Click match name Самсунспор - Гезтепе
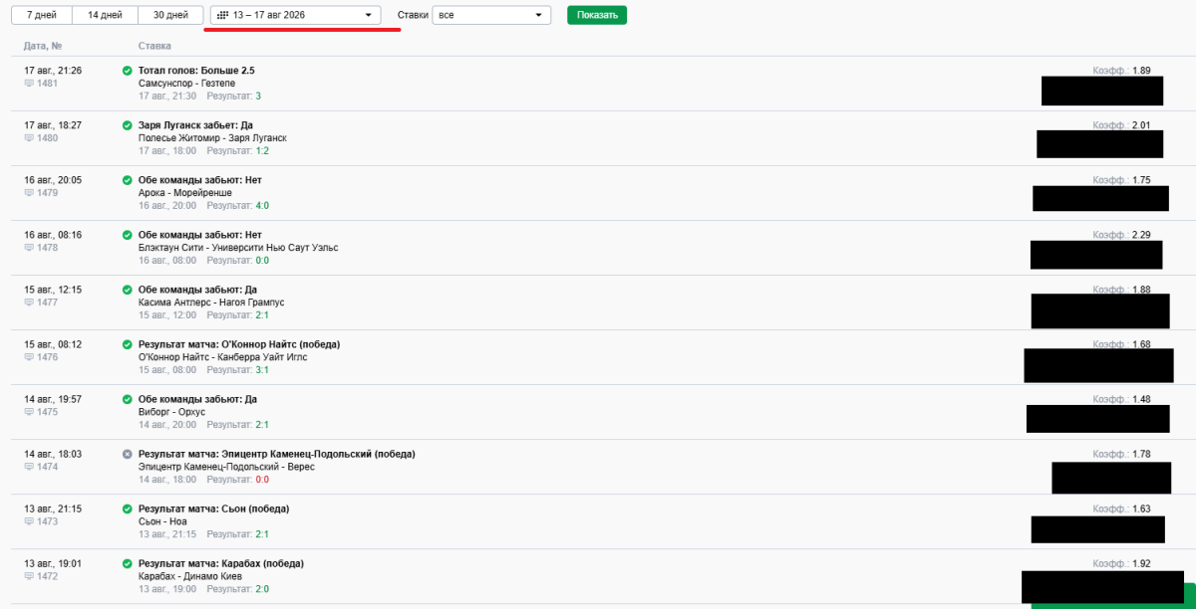1196x609 pixels. 186,84
